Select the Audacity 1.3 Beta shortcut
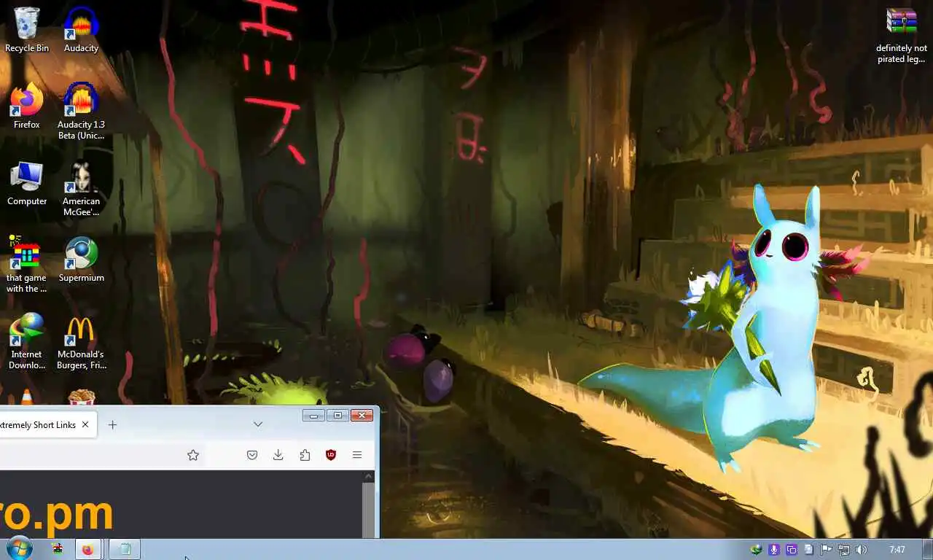 click(x=81, y=111)
